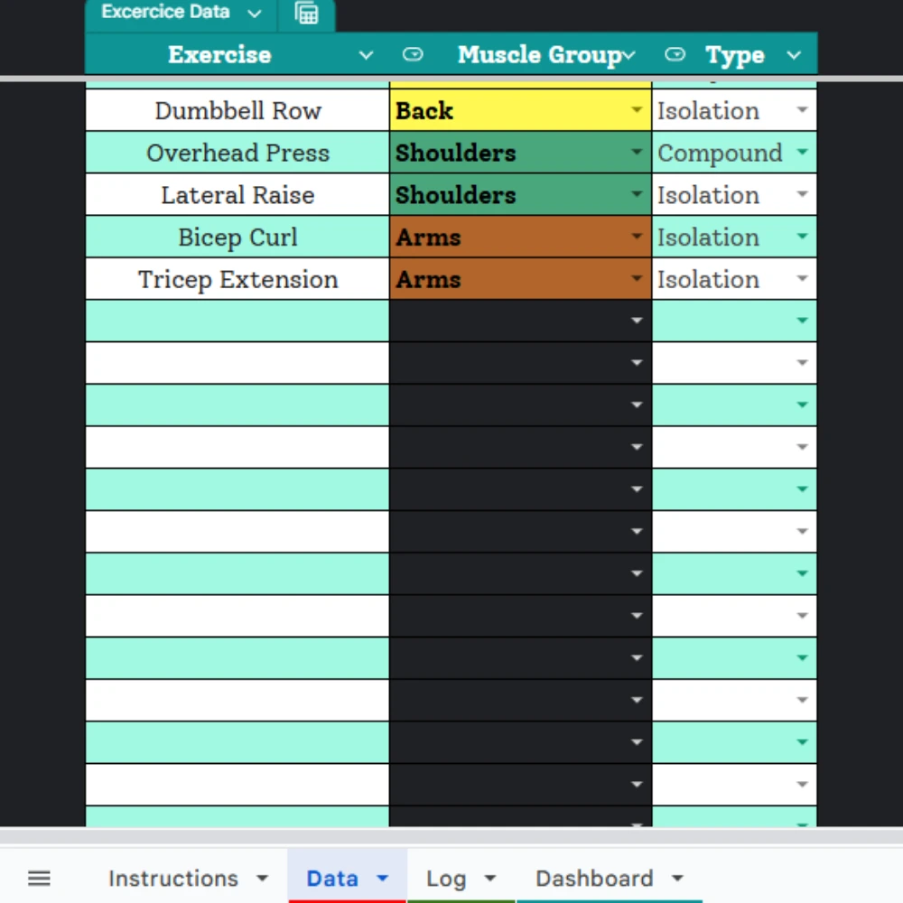
Task: Open the Arms dropdown for Bicep Curl
Action: pos(637,237)
